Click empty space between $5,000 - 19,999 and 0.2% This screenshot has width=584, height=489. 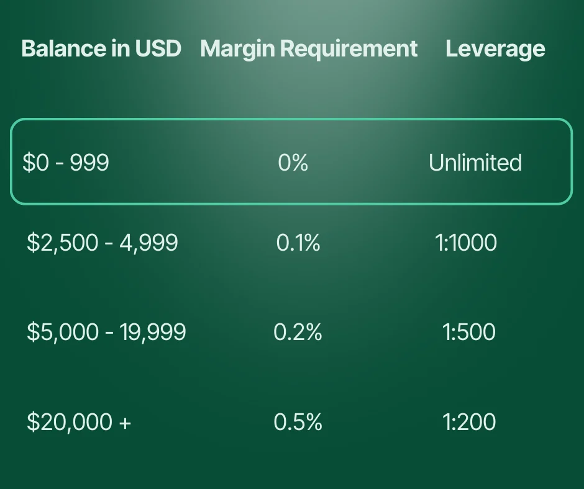tap(230, 332)
